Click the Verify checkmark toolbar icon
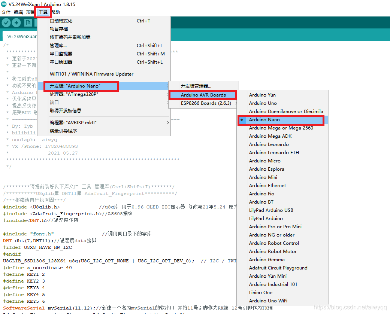This screenshot has height=314, width=390. coord(6,23)
